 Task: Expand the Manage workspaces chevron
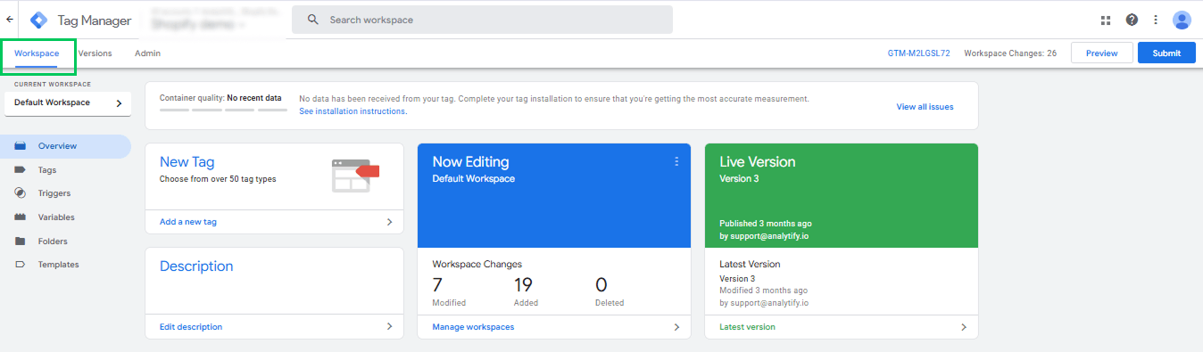tap(676, 327)
